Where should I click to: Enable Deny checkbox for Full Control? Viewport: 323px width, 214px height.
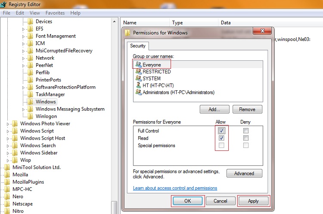pyautogui.click(x=245, y=131)
